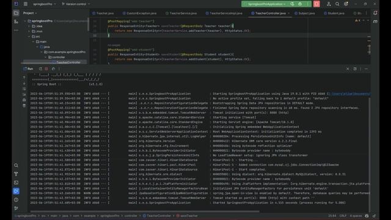This screenshot has width=391, height=220.
Task: Collapse the controller package
Action: (x=46, y=57)
